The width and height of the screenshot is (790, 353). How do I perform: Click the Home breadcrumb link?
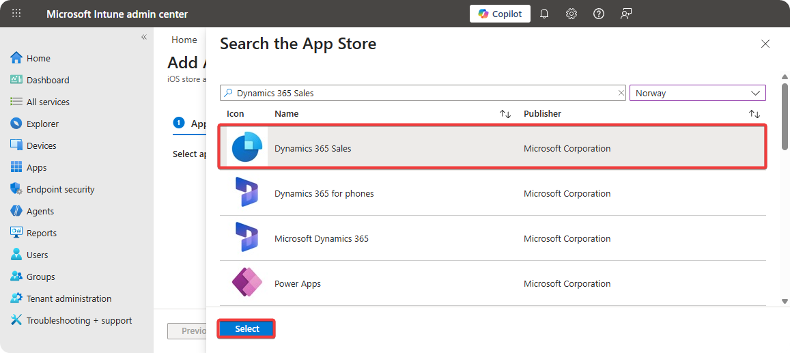coord(184,40)
